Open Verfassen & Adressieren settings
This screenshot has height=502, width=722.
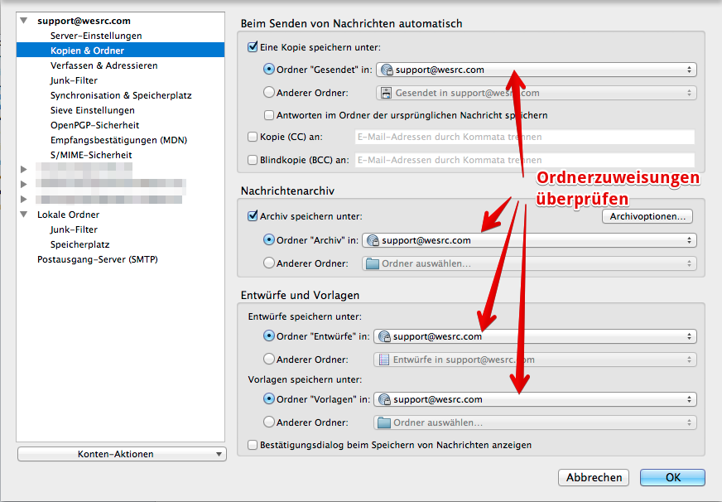click(103, 65)
